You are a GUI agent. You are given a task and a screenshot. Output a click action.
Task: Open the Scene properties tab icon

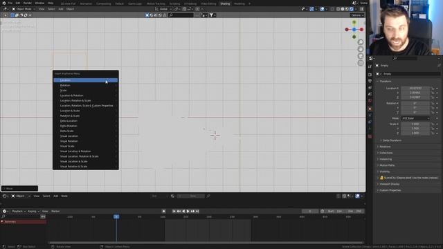pyautogui.click(x=370, y=94)
